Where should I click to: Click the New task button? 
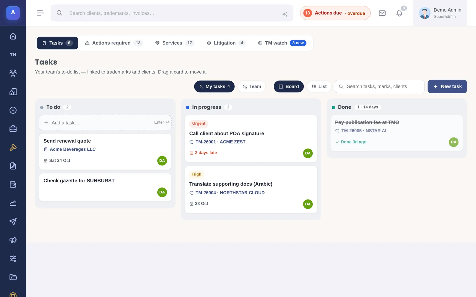tap(447, 86)
